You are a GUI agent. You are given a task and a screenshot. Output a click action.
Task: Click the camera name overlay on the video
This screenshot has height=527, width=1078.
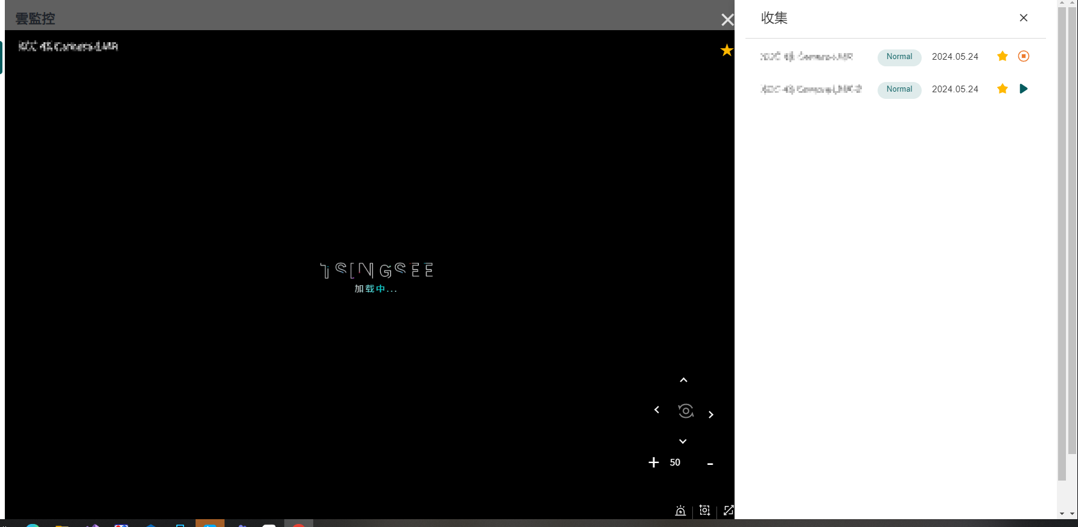click(68, 46)
